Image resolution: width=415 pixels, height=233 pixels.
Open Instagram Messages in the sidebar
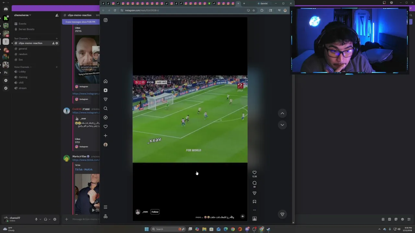coord(105,99)
